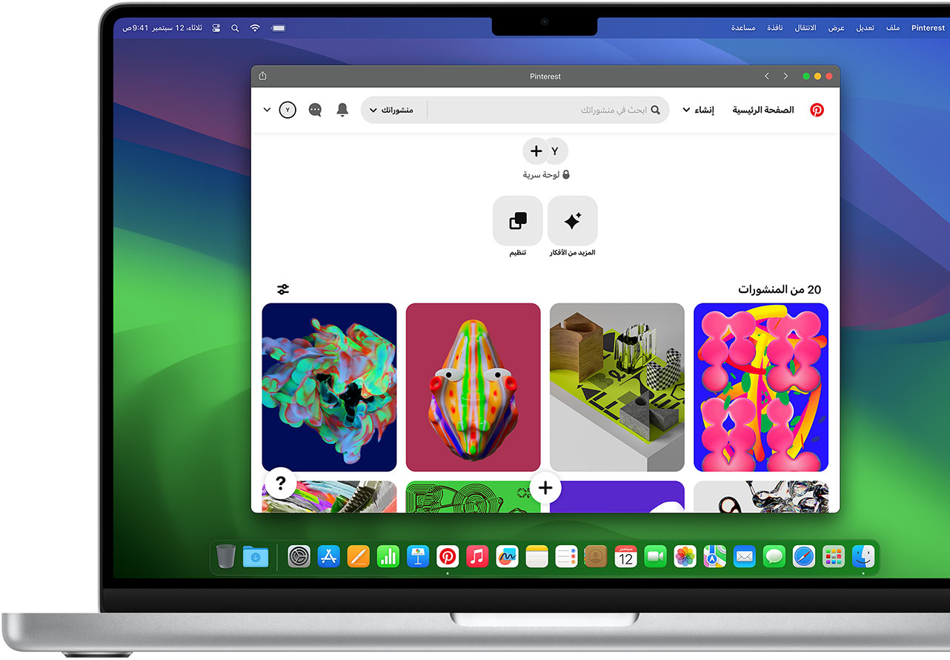
Task: Open the Downloads folder in the Dock
Action: pyautogui.click(x=256, y=556)
